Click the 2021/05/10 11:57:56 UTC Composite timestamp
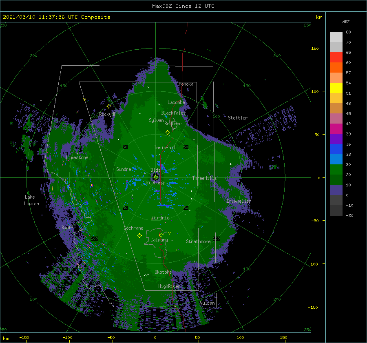This screenshot has width=367, height=343. pyautogui.click(x=56, y=17)
